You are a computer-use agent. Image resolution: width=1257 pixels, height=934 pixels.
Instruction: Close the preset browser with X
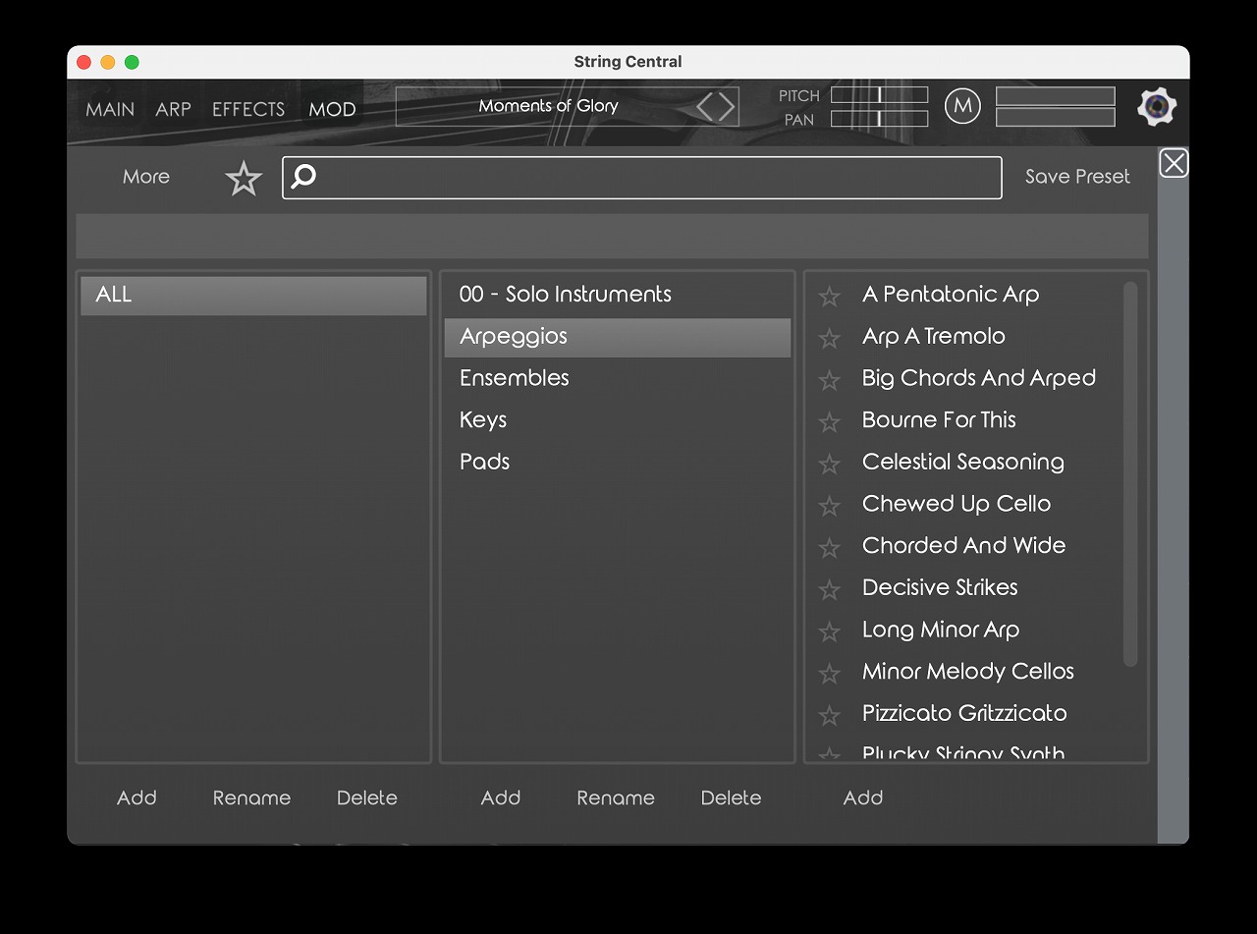coord(1174,163)
